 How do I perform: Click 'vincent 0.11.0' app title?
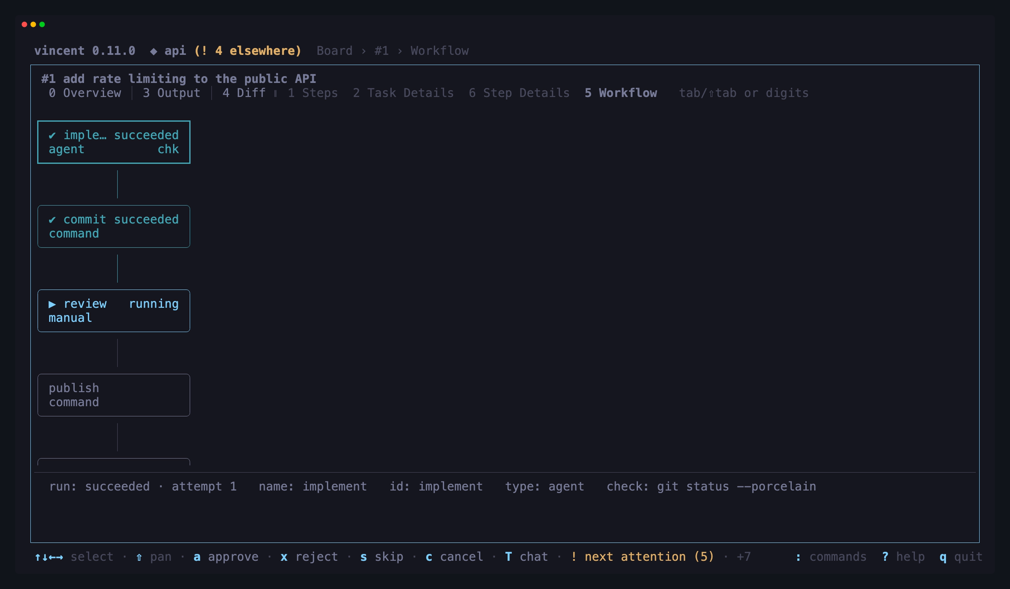pos(85,51)
